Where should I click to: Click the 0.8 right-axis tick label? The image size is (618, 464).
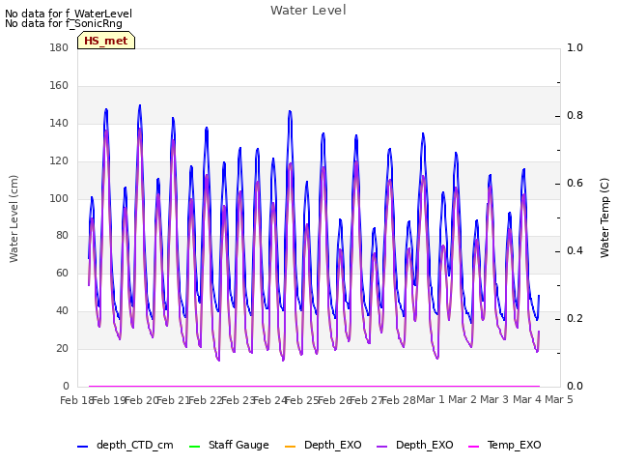pyautogui.click(x=575, y=116)
